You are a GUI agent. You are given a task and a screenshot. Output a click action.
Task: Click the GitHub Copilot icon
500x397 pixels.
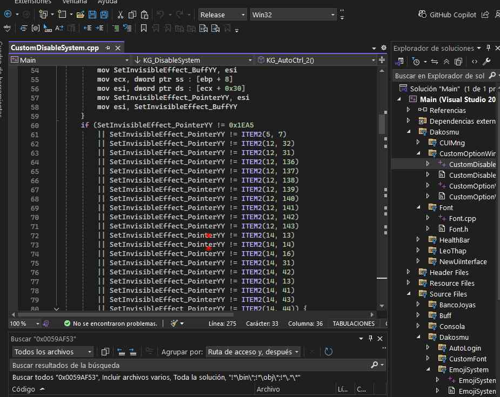tap(422, 15)
